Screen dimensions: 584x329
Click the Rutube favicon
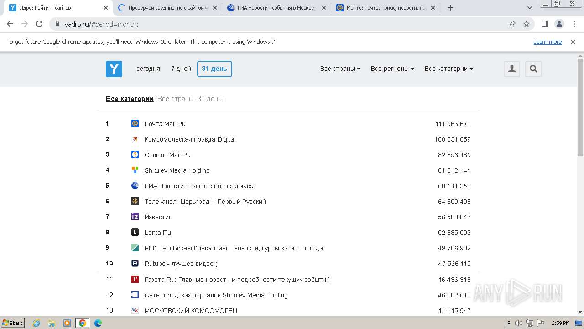[x=135, y=263]
